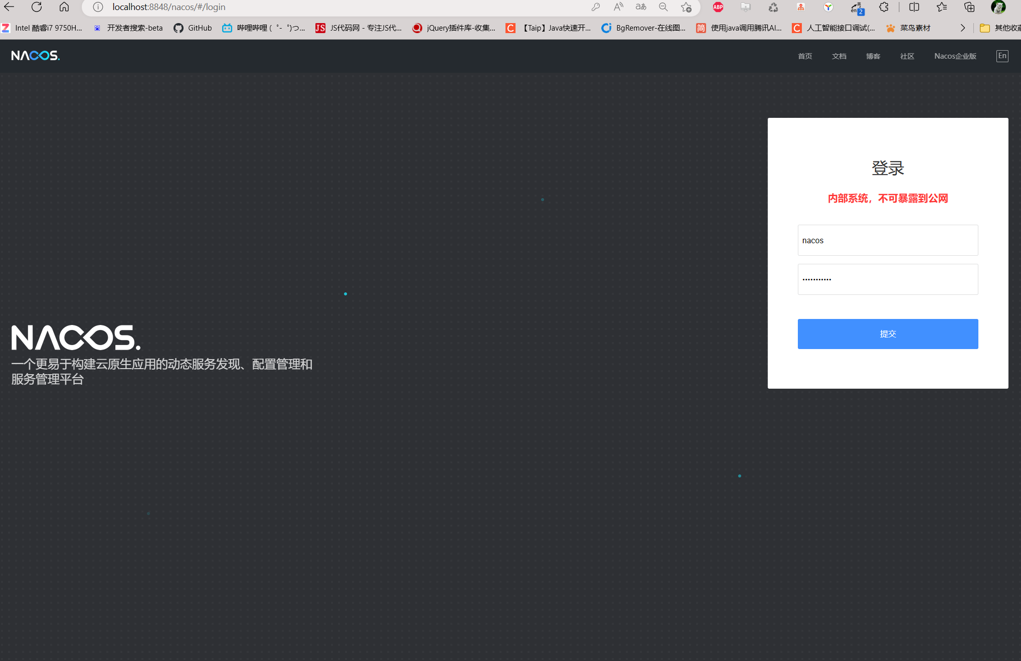This screenshot has height=661, width=1021.
Task: Open BgRemover bookmark
Action: pos(643,28)
